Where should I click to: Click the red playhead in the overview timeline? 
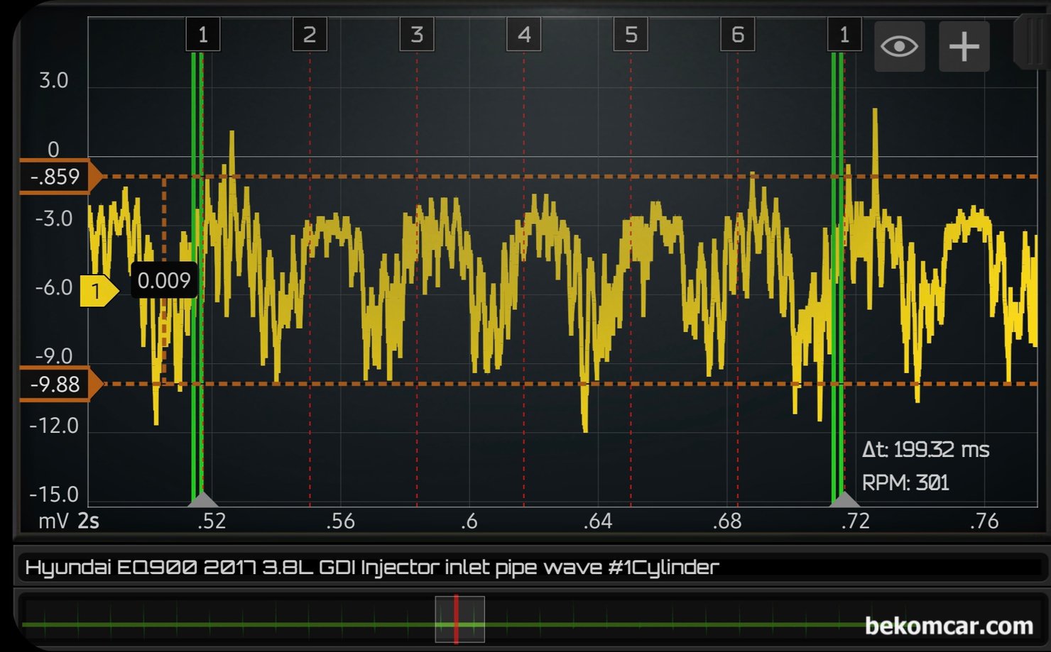point(458,624)
